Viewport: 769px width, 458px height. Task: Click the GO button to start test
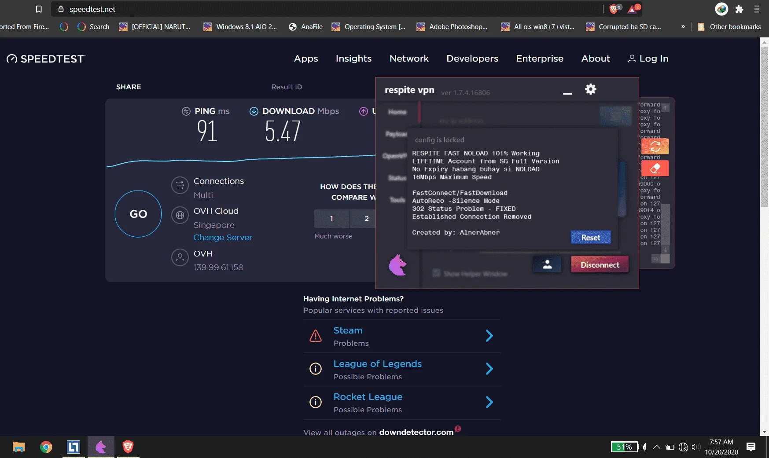[x=138, y=214]
